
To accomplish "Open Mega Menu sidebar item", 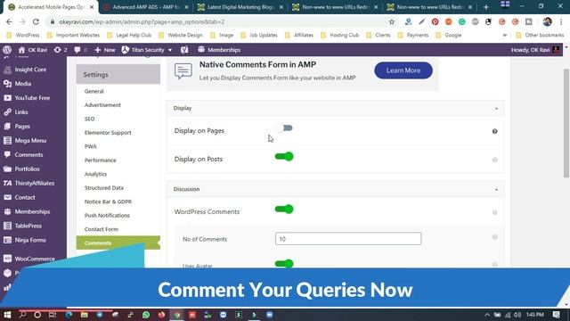I will [x=30, y=141].
